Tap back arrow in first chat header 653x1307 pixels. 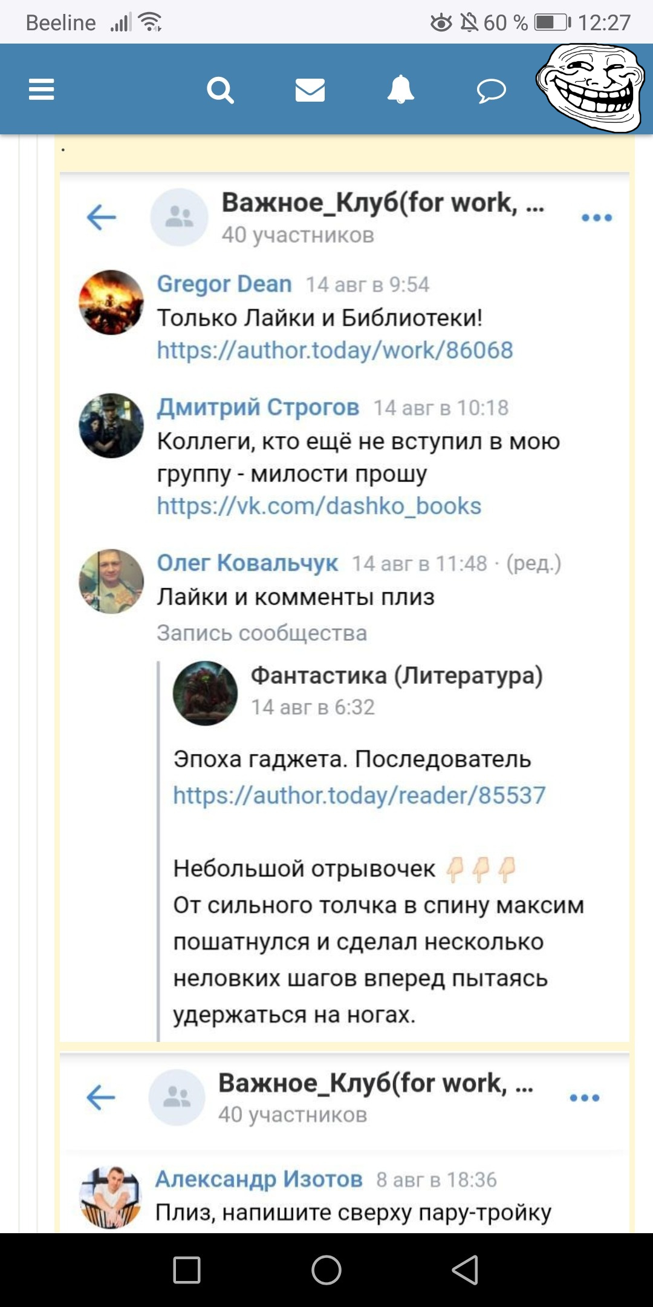click(102, 217)
